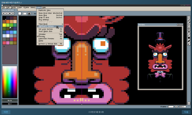Switch to furryface.ase tab
Screen dimensions: 192x115
[x=8, y=10]
